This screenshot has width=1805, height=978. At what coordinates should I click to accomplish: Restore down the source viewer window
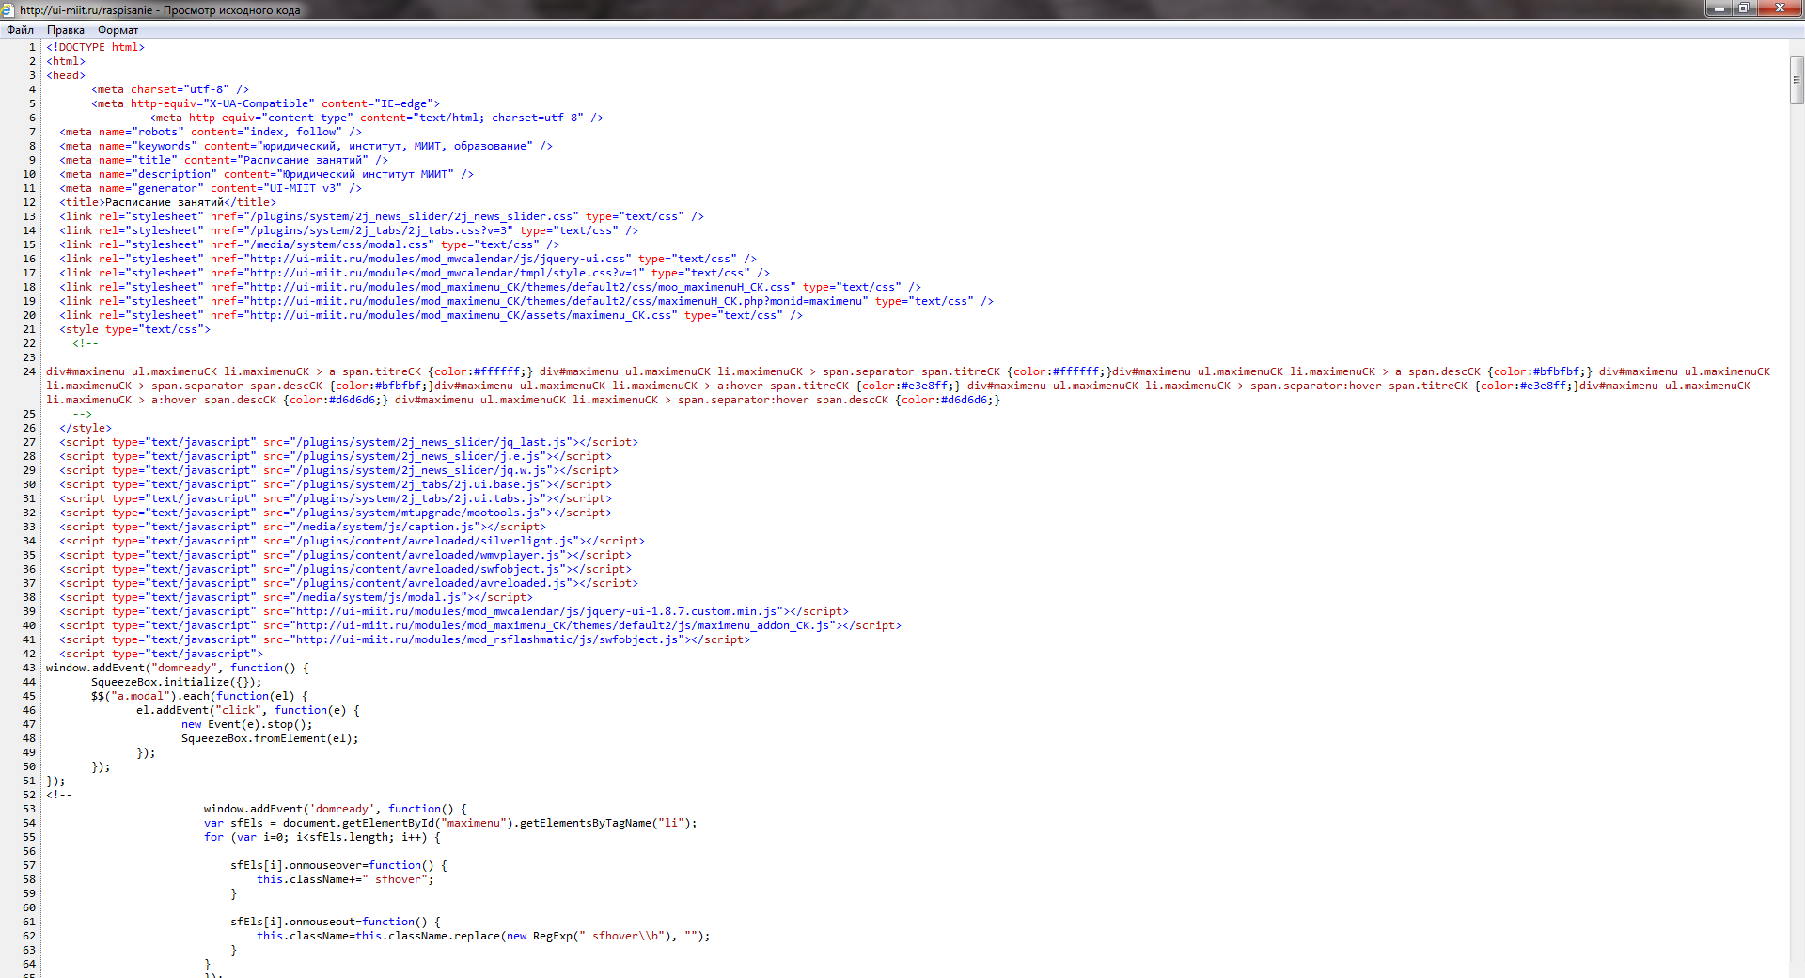(x=1745, y=8)
